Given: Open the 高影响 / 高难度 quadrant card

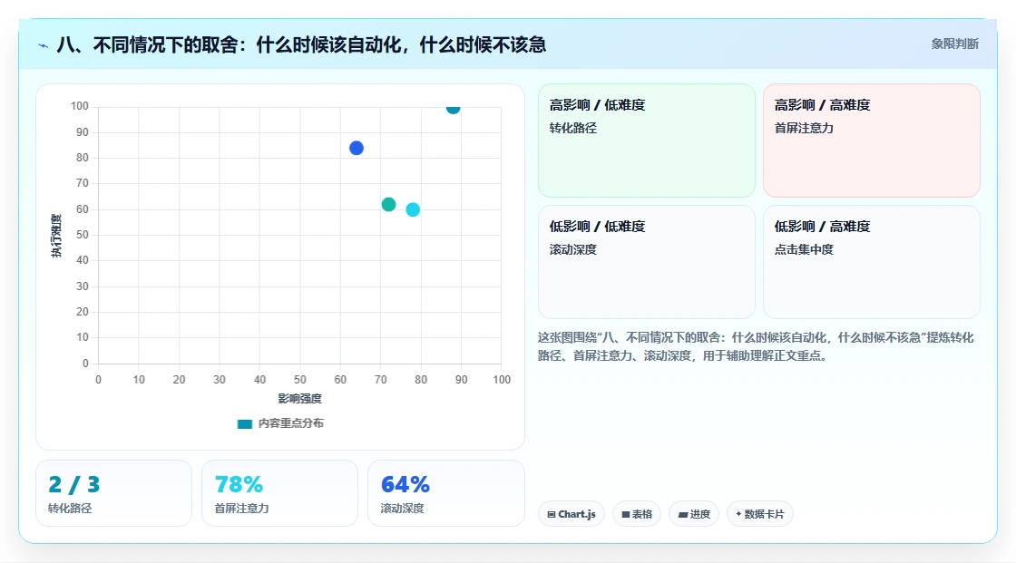Looking at the screenshot, I should tap(872, 141).
